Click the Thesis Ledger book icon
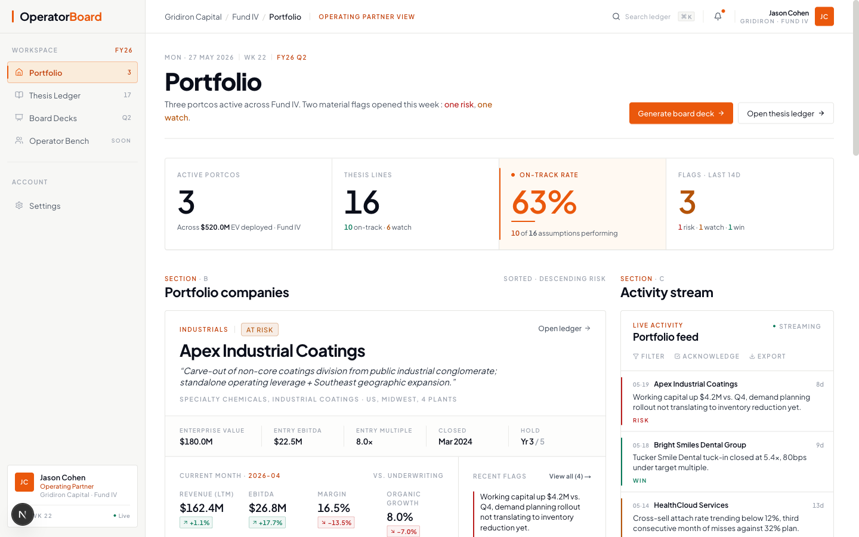This screenshot has width=859, height=537. coord(19,95)
